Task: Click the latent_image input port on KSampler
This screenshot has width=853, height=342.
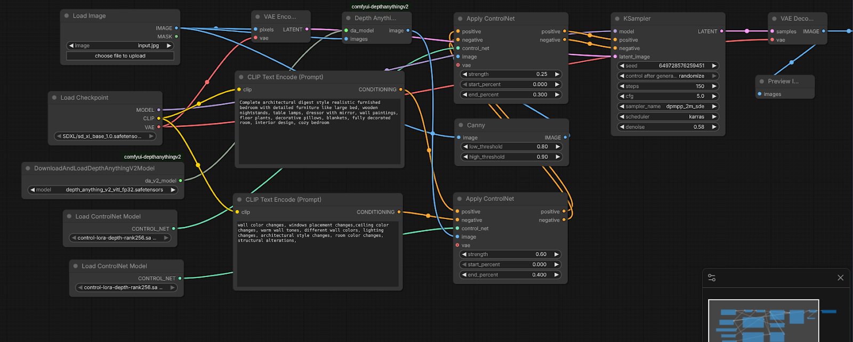Action: pos(615,57)
